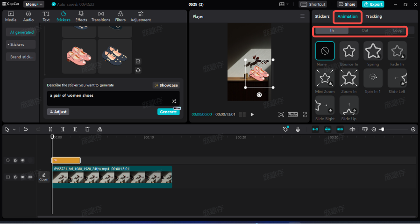
Task: Open the Menu dropdown
Action: point(34,4)
